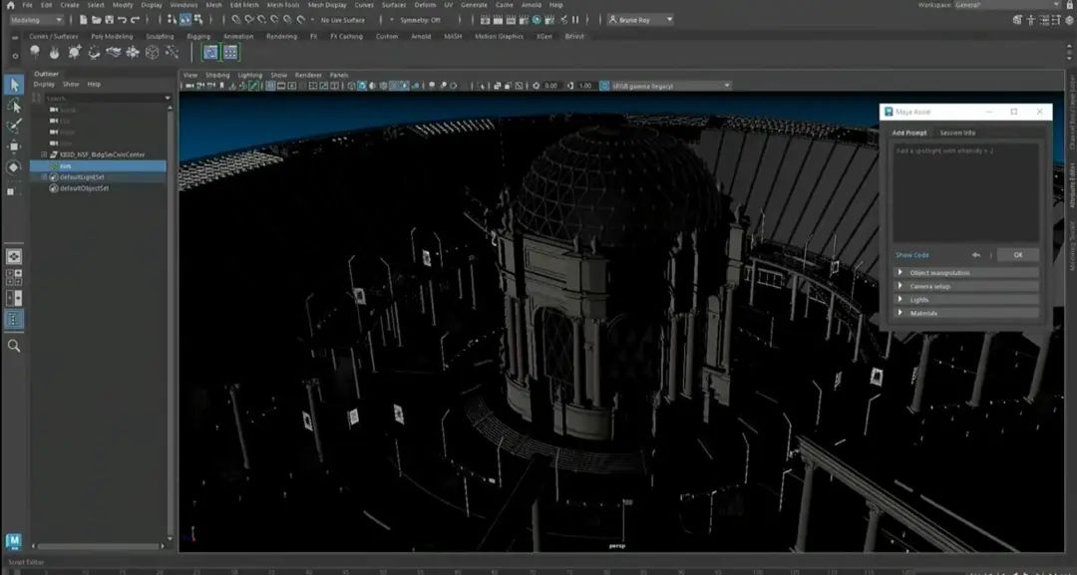Open the Mesh Tools menu
The width and height of the screenshot is (1077, 575).
pyautogui.click(x=282, y=5)
